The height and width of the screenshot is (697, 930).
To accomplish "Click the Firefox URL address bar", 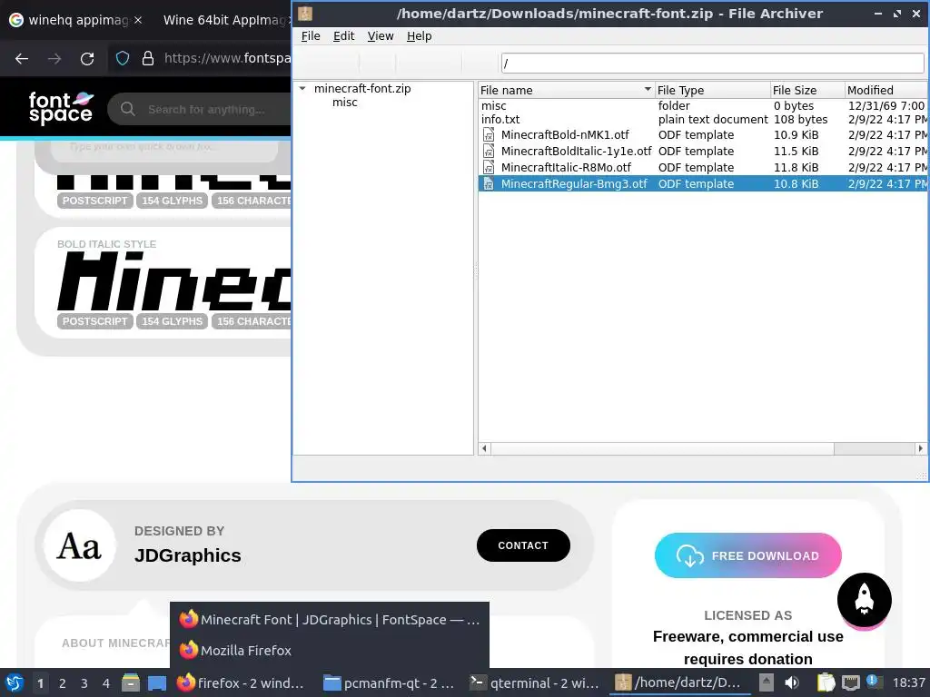I will point(226,58).
